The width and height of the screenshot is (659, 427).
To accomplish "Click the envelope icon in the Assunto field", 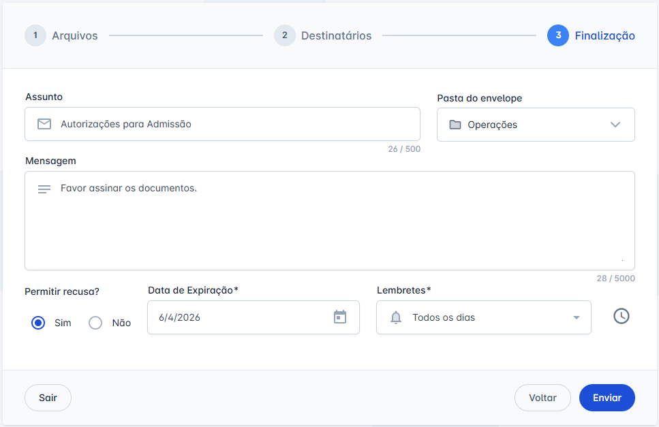I will tap(44, 124).
